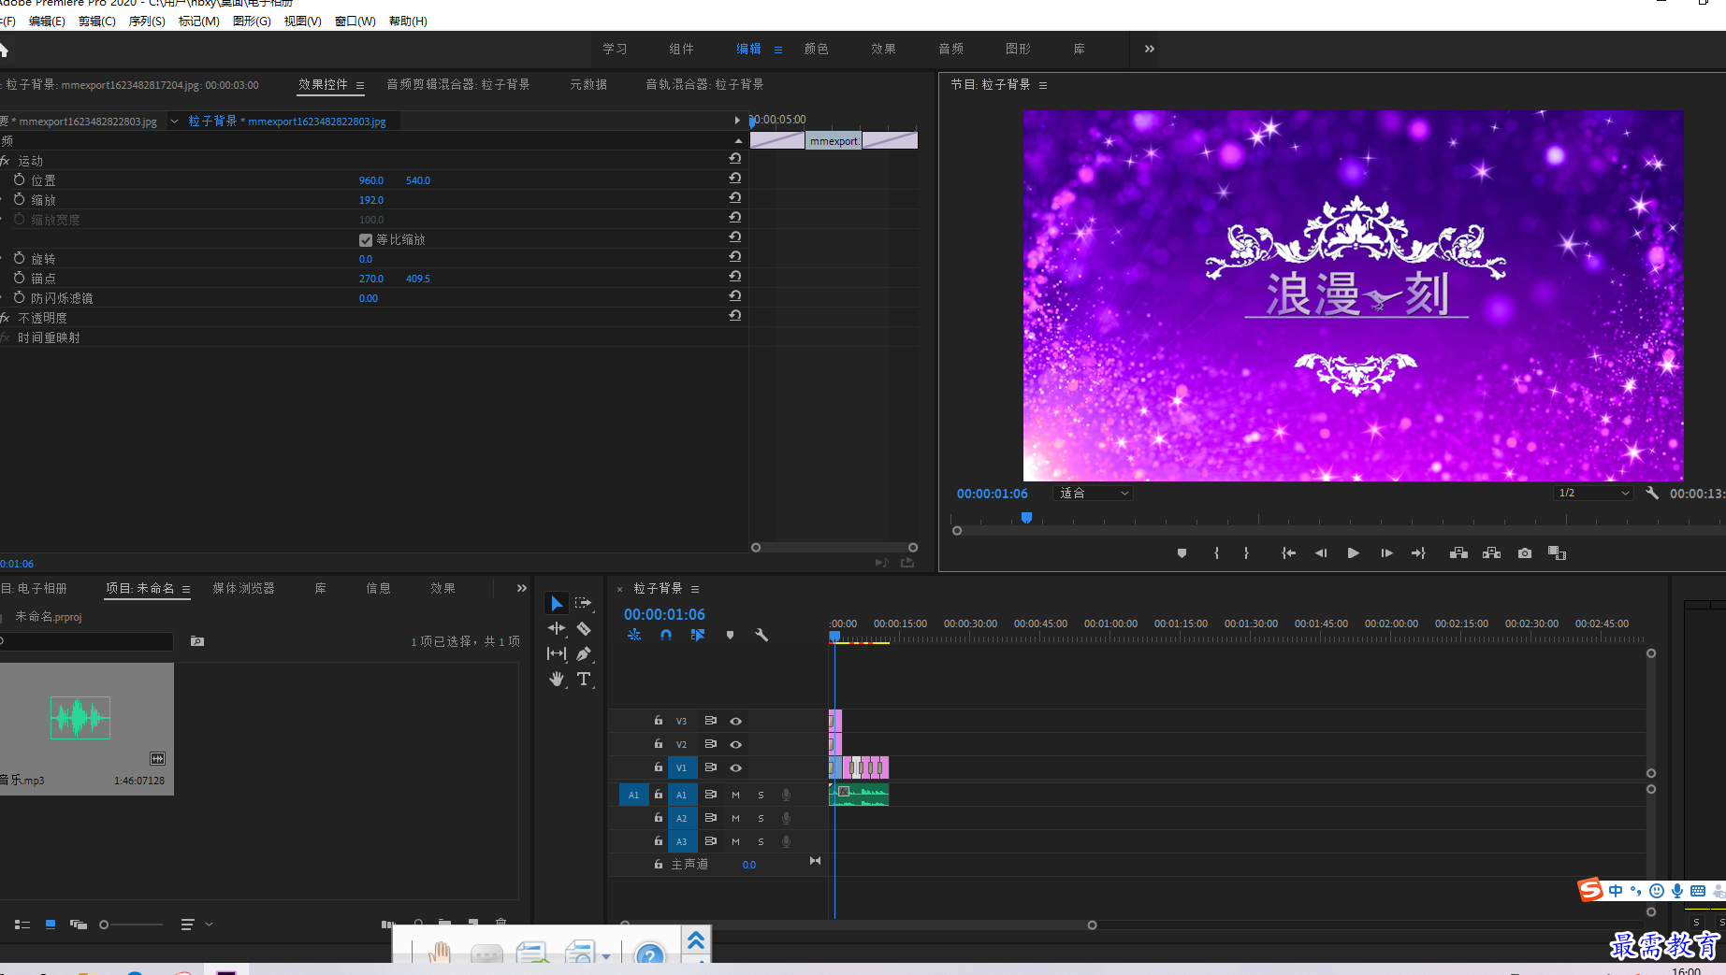1726x975 pixels.
Task: Open the timeline sequence panel menu
Action: [x=695, y=589]
